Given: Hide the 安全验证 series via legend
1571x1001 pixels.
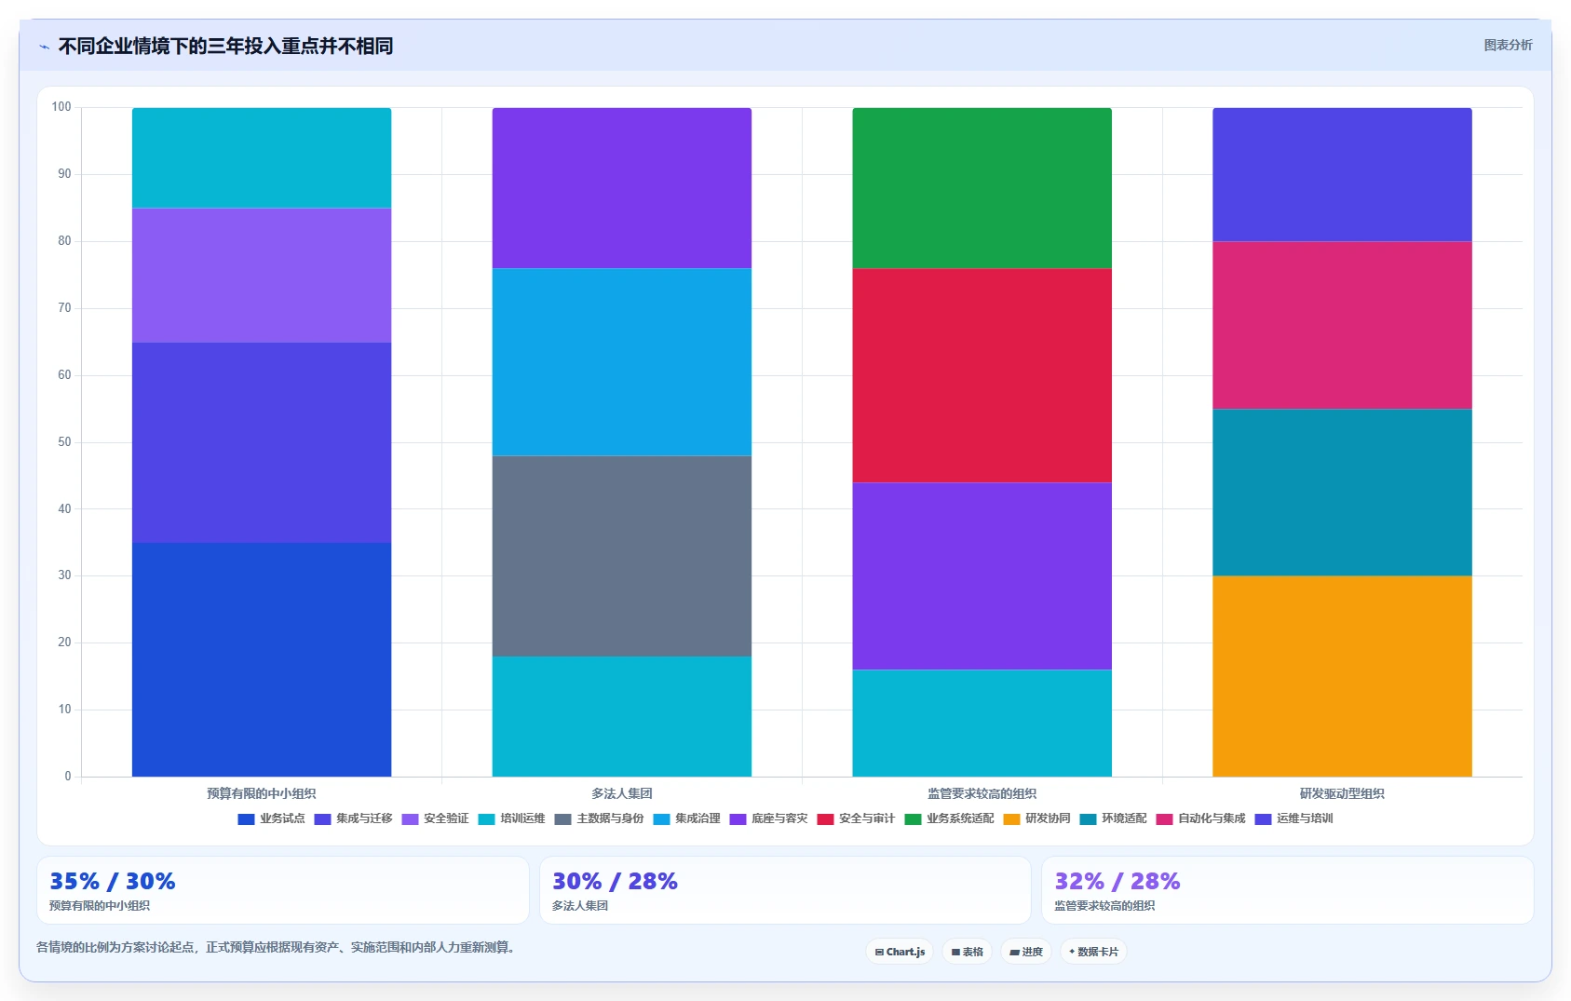Looking at the screenshot, I should pos(435,818).
